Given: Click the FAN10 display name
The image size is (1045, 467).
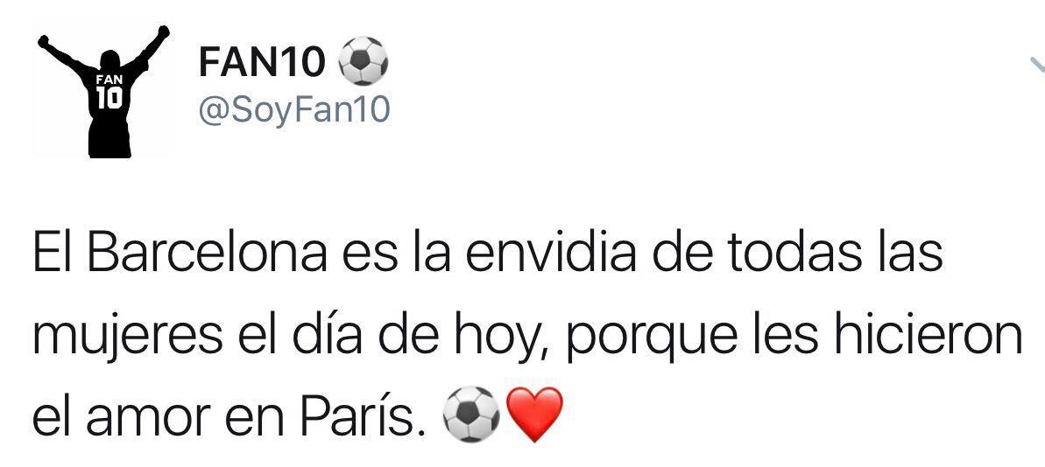Looking at the screenshot, I should [263, 62].
